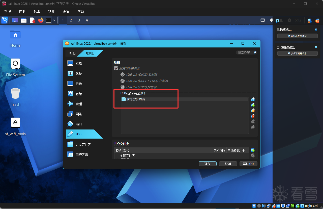
Task: Switch to the 初级 settings mode tab
Action: coord(72,53)
